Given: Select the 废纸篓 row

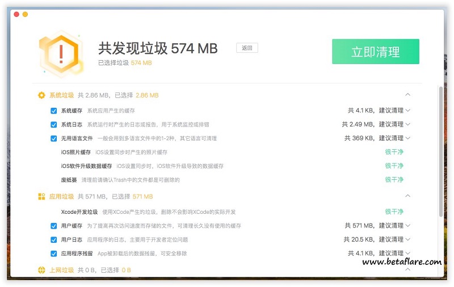Looking at the screenshot, I should click(x=69, y=180).
